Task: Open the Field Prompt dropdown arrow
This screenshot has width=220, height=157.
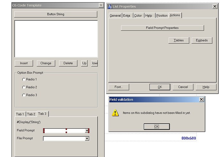Action: (87, 131)
